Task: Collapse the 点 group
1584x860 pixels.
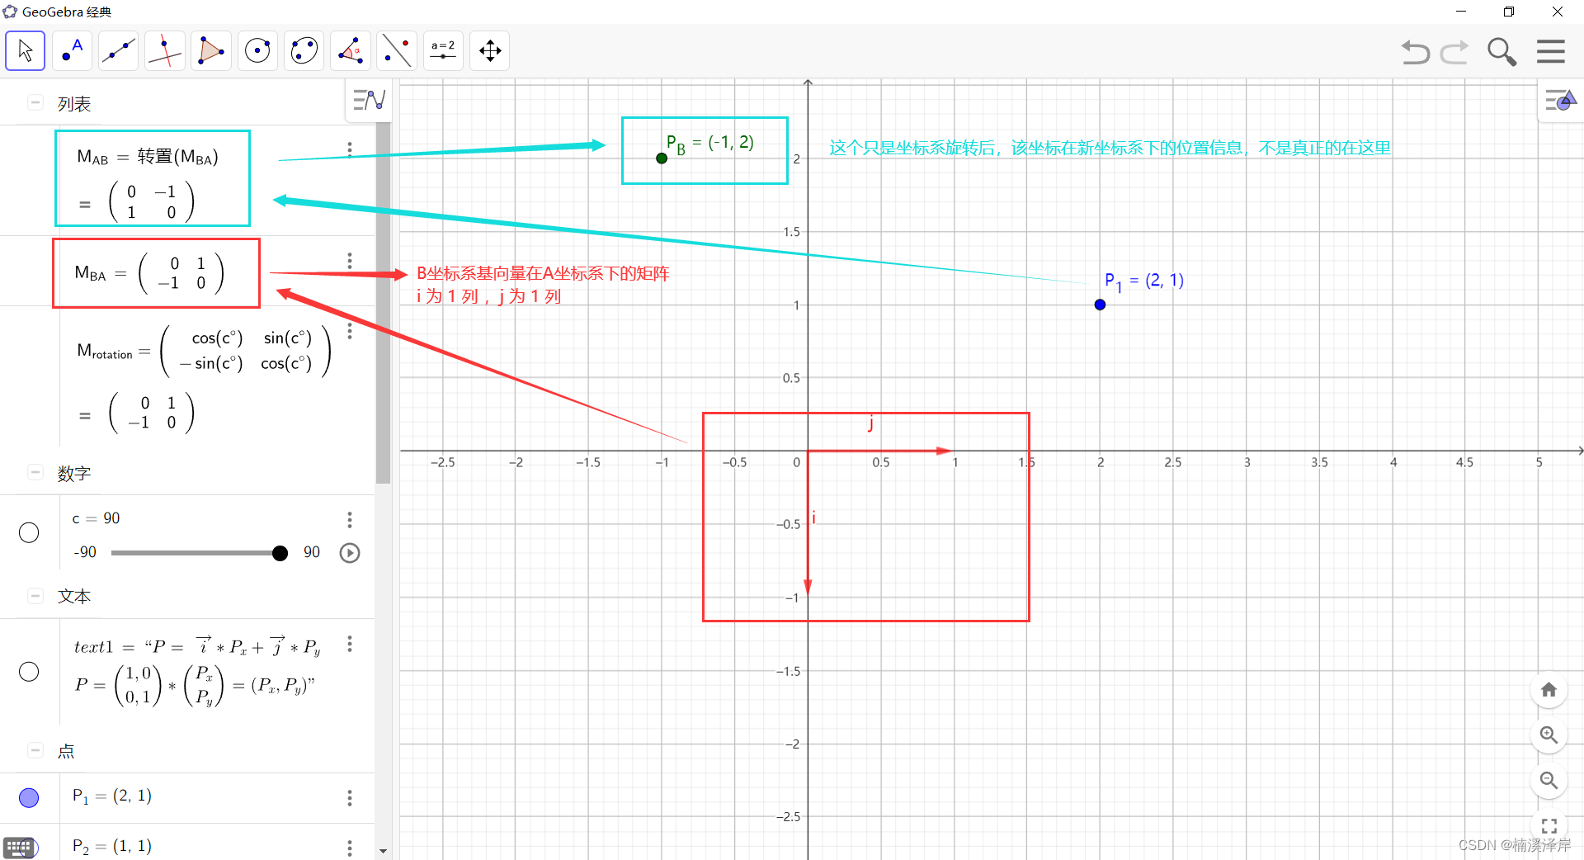Action: click(x=35, y=750)
